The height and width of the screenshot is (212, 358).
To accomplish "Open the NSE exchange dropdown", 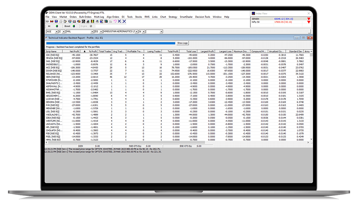I will tap(57, 32).
